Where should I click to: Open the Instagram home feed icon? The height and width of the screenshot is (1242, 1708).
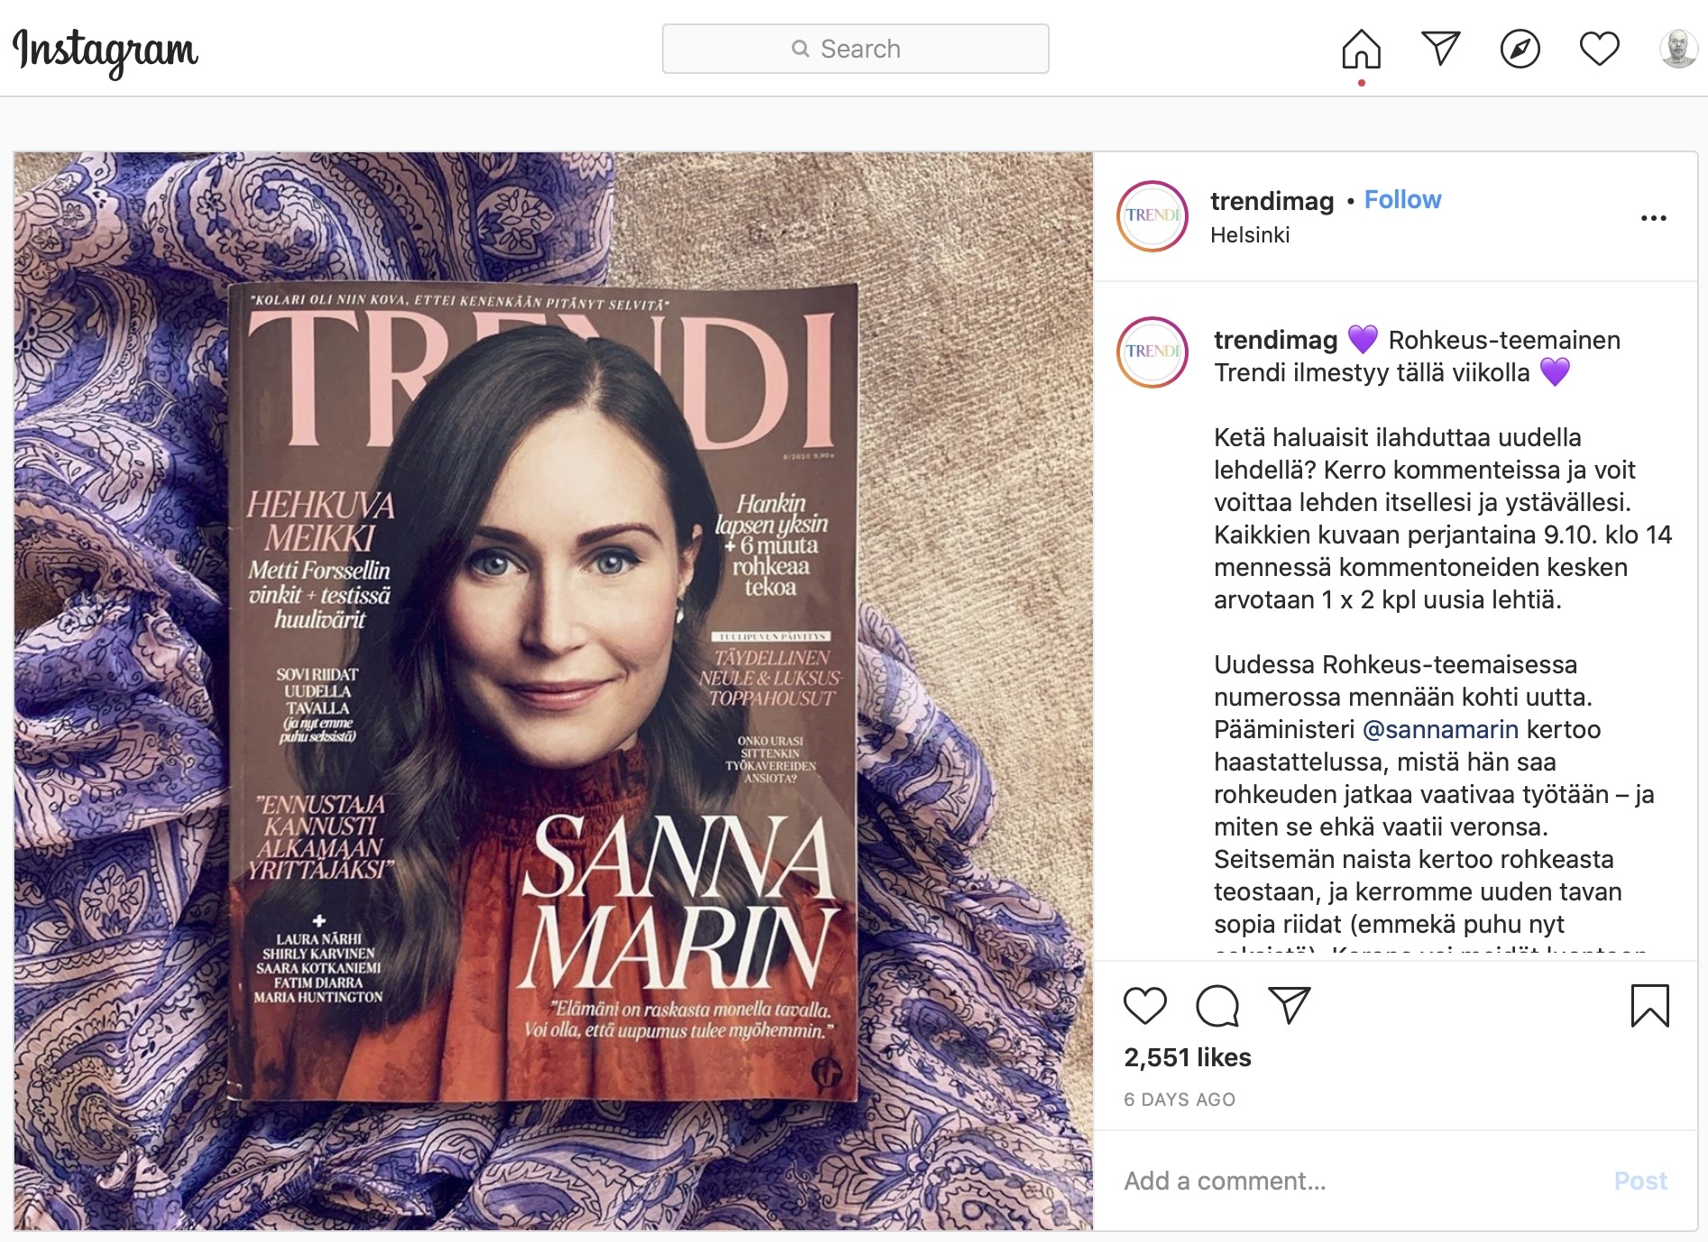coord(1361,49)
